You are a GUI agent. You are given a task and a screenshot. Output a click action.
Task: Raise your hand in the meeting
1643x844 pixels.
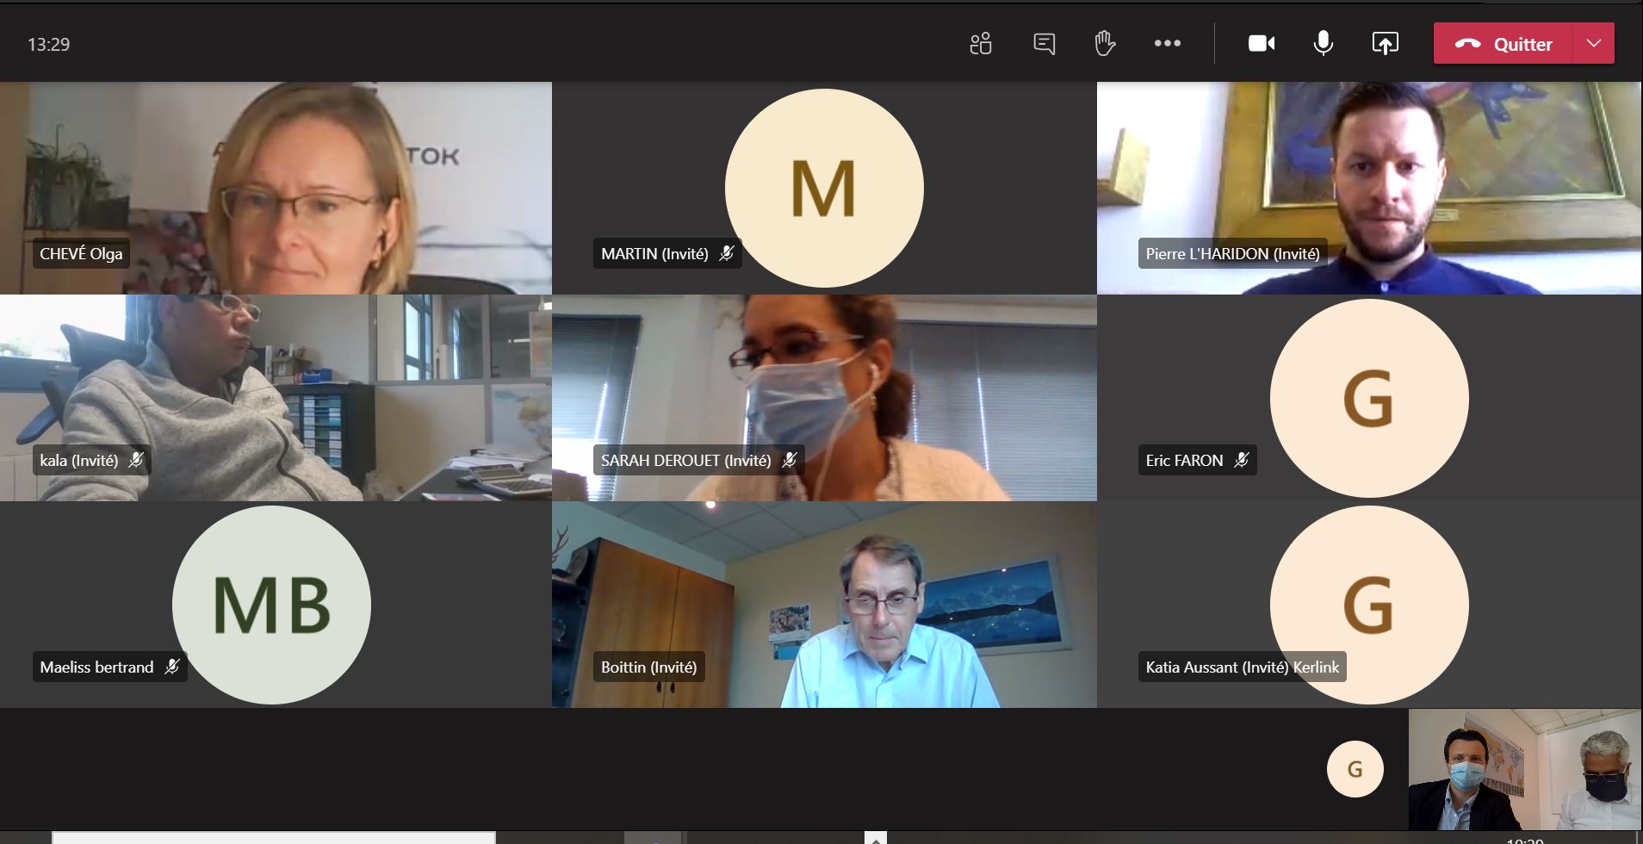pos(1105,43)
